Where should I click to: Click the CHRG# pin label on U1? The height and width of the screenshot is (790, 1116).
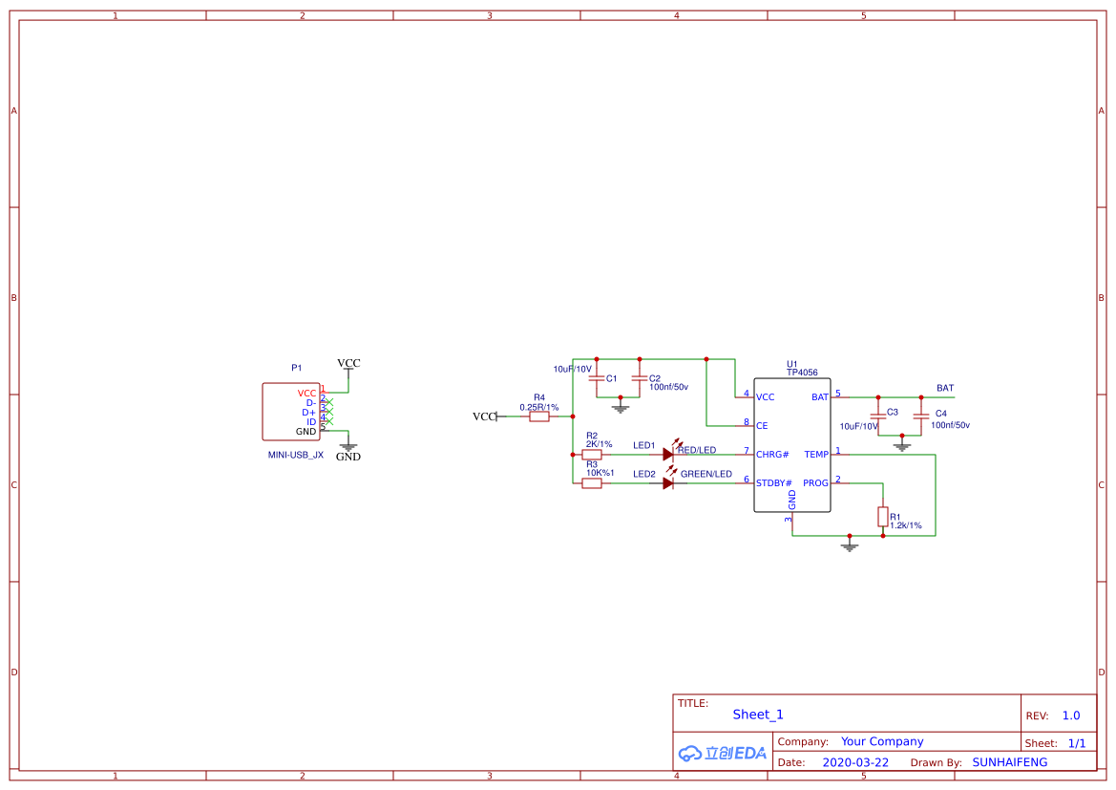[772, 455]
